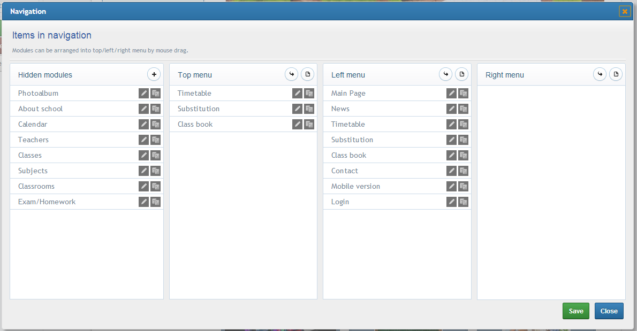The height and width of the screenshot is (331, 637).
Task: Edit the Teachers module with pencil icon
Action: tap(143, 140)
